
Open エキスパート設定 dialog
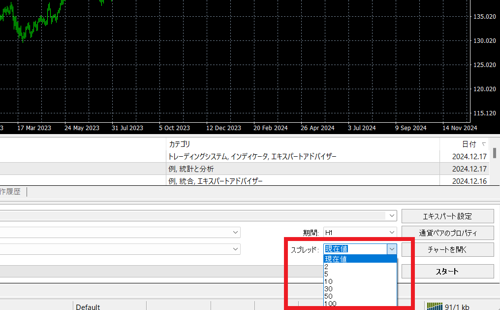[x=447, y=216]
